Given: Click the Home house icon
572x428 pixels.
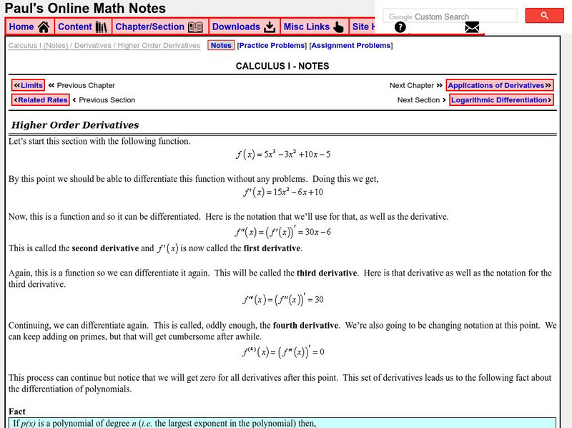Looking at the screenshot, I should [x=44, y=27].
